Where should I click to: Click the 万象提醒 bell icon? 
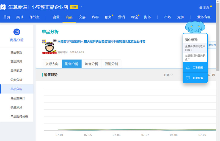188,67
